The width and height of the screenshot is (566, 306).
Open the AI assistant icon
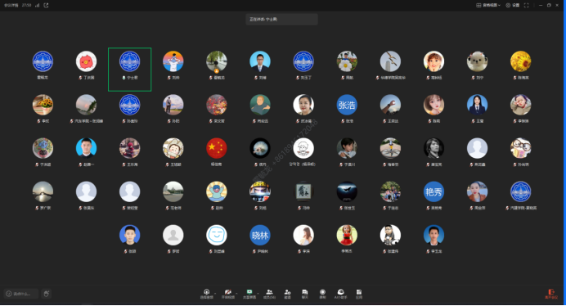coord(340,294)
